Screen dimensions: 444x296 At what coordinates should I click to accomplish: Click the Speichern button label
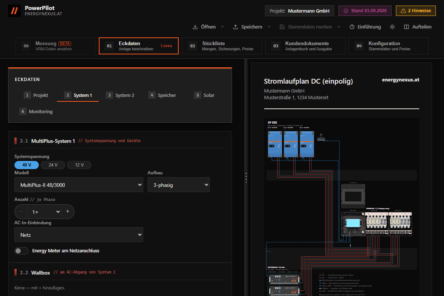(x=252, y=27)
